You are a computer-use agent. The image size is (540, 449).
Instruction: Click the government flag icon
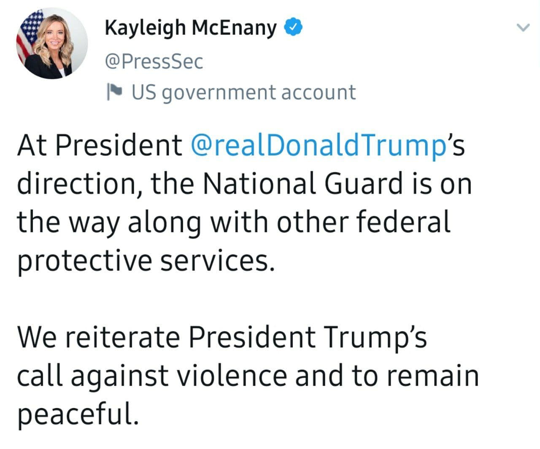click(x=114, y=91)
